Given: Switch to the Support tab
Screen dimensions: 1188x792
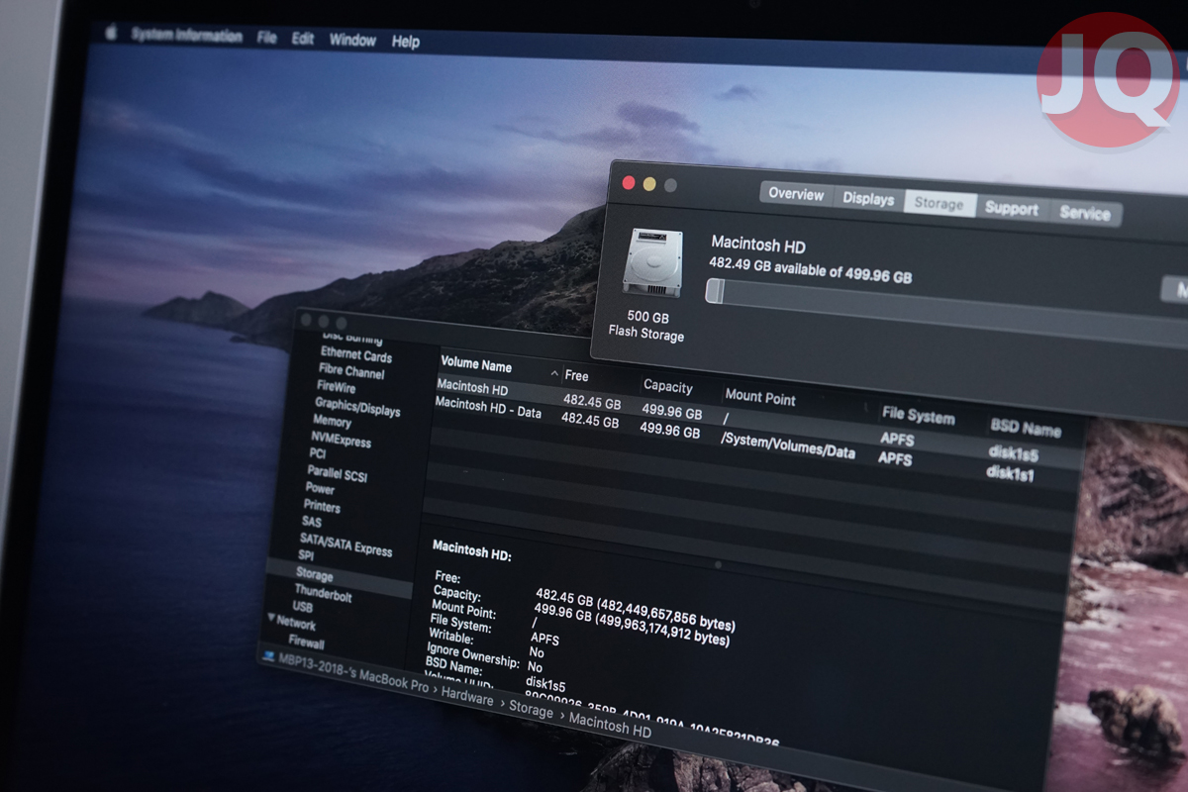Looking at the screenshot, I should click(1012, 209).
